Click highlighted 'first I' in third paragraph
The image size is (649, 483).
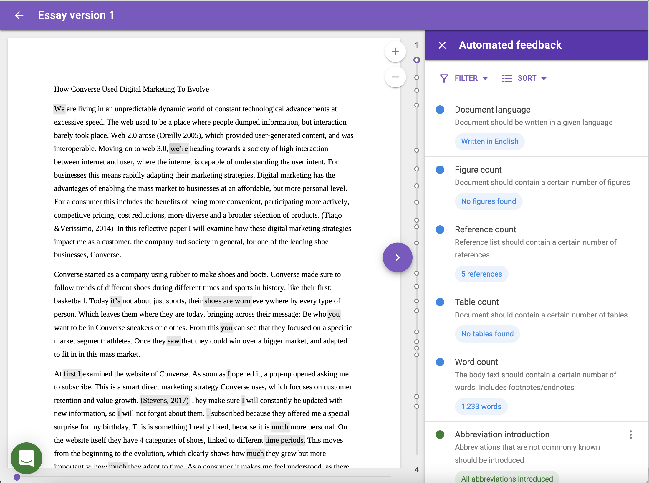point(72,374)
